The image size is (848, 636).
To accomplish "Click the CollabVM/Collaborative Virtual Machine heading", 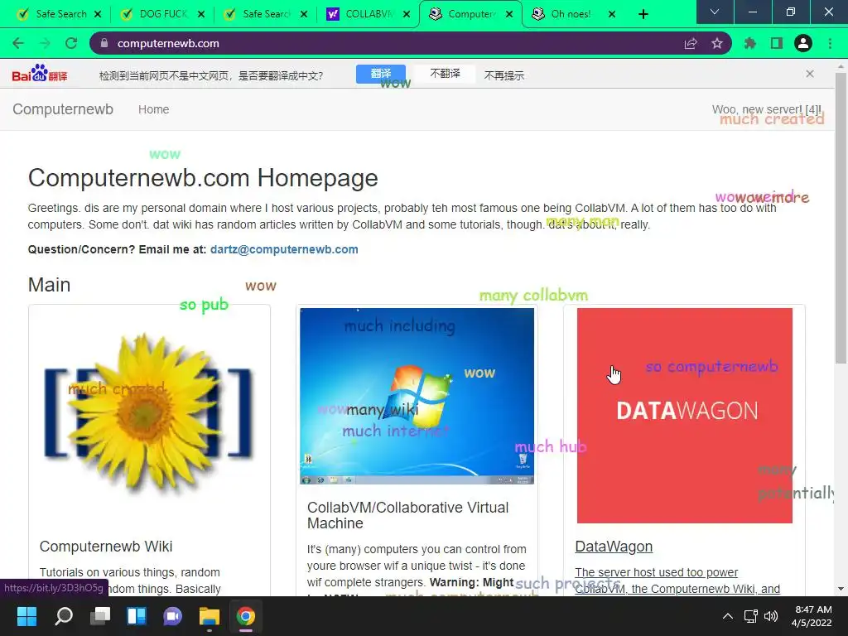I will click(x=407, y=515).
